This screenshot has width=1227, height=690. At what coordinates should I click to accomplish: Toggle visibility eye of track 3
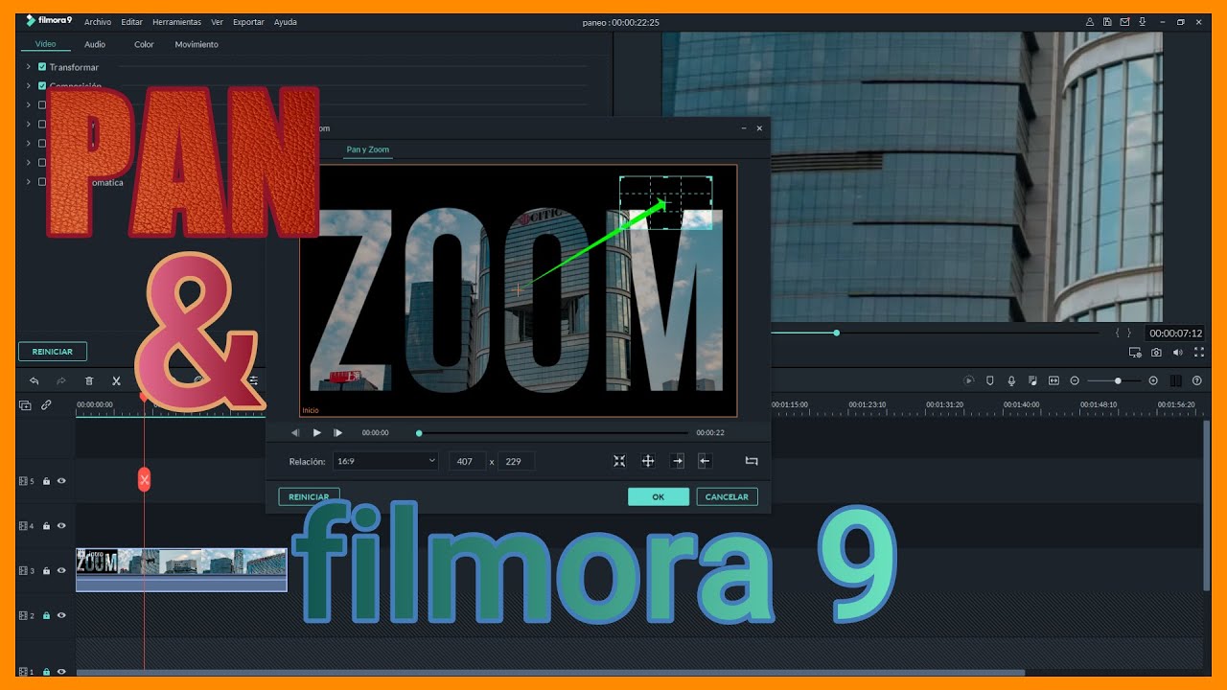pyautogui.click(x=61, y=571)
